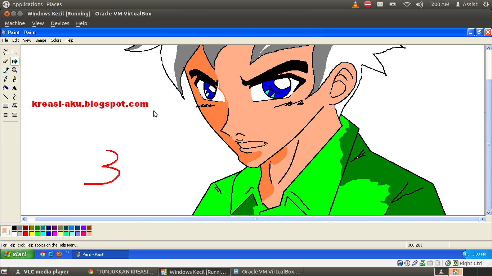Pick the Pick Color eyedropper tool

6,70
